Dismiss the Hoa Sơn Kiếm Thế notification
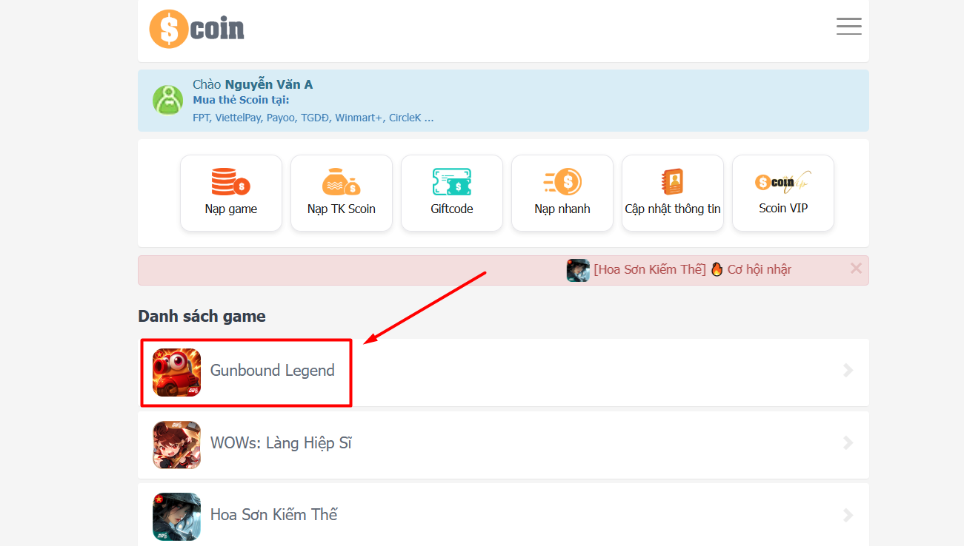Viewport: 964px width, 546px height. tap(856, 269)
